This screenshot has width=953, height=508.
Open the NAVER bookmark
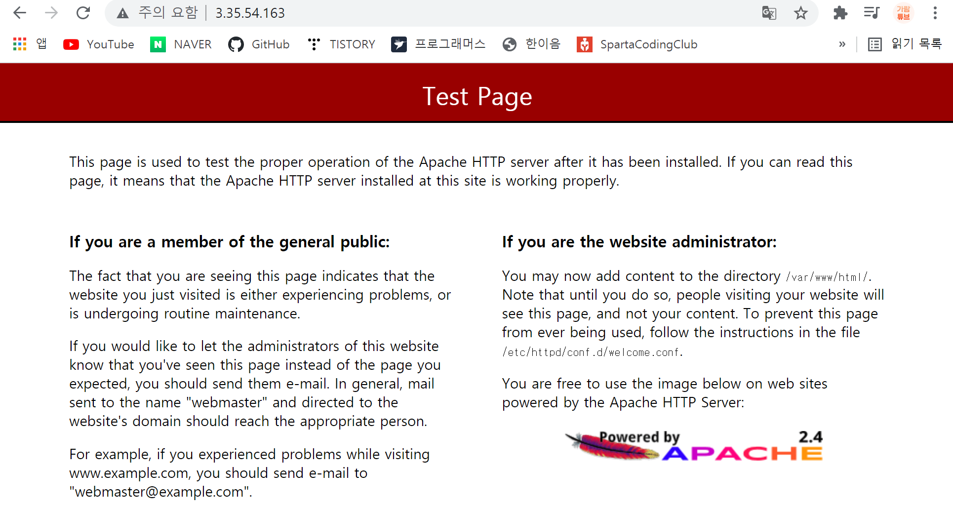tap(181, 44)
